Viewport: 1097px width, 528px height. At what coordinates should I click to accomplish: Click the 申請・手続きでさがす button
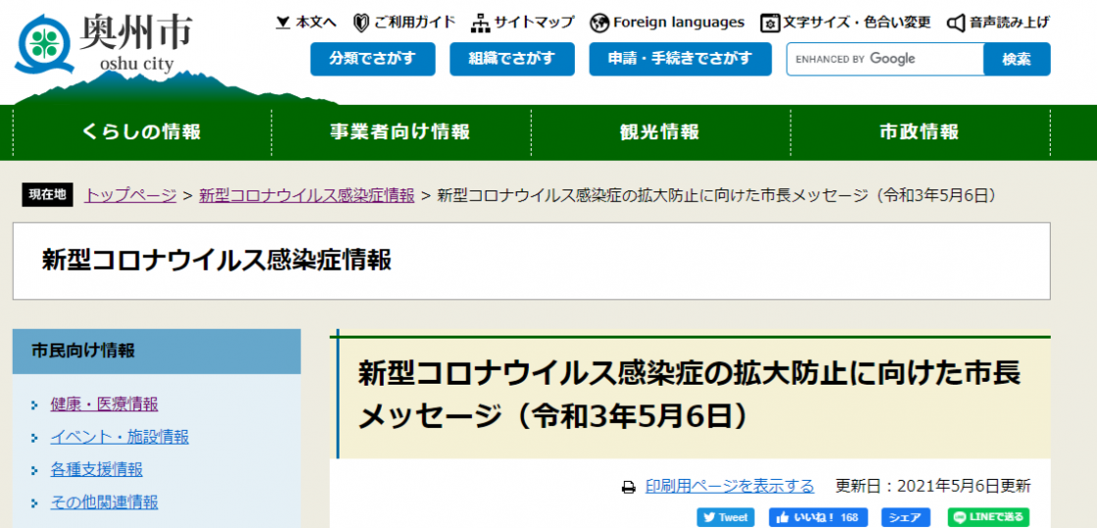tap(680, 59)
